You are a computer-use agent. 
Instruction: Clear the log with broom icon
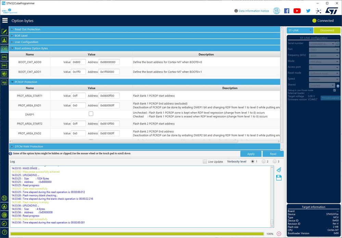pos(279,170)
